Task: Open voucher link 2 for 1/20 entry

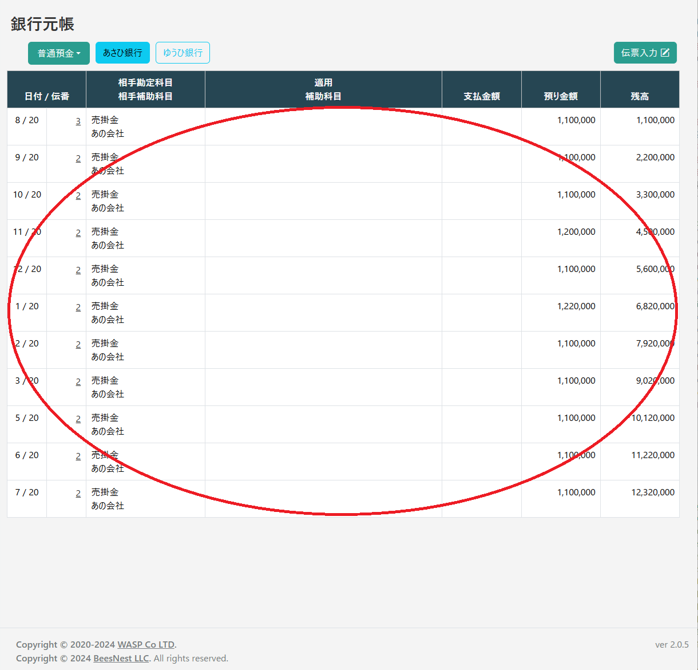Action: (78, 308)
